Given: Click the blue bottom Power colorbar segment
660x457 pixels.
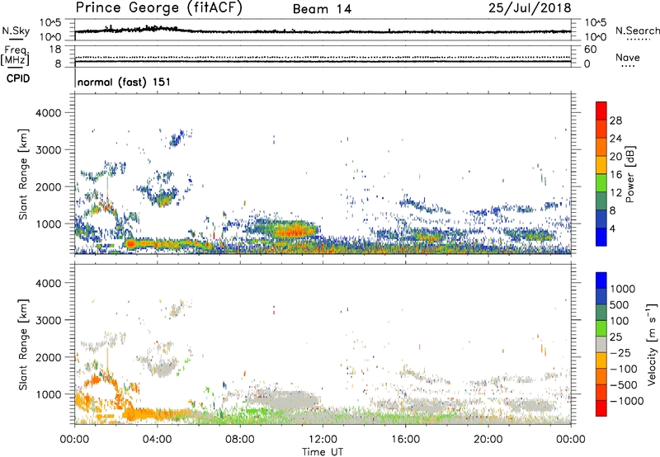Looking at the screenshot, I should (x=601, y=237).
